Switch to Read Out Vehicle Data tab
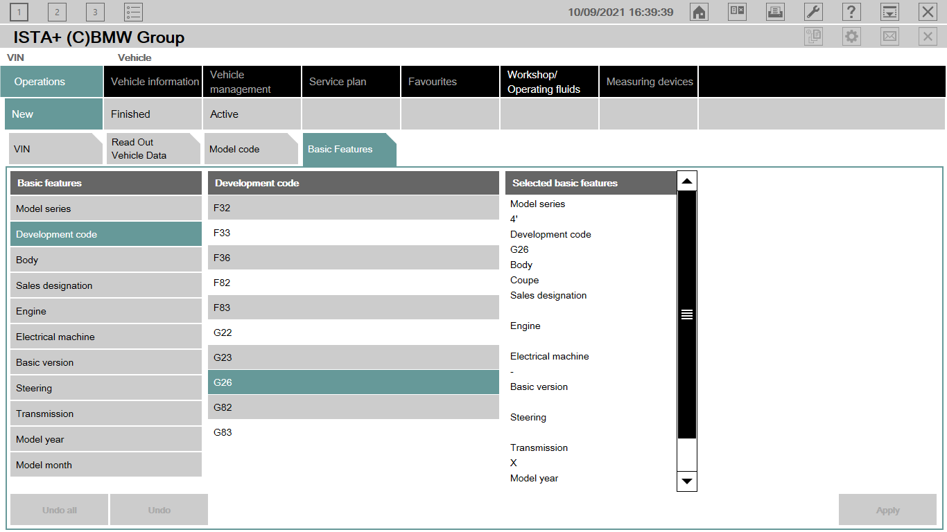 pos(153,149)
